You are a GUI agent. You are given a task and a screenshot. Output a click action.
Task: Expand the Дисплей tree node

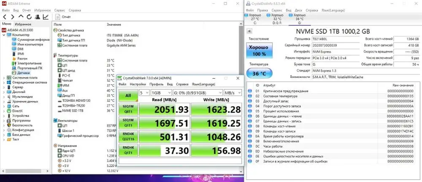4,92
